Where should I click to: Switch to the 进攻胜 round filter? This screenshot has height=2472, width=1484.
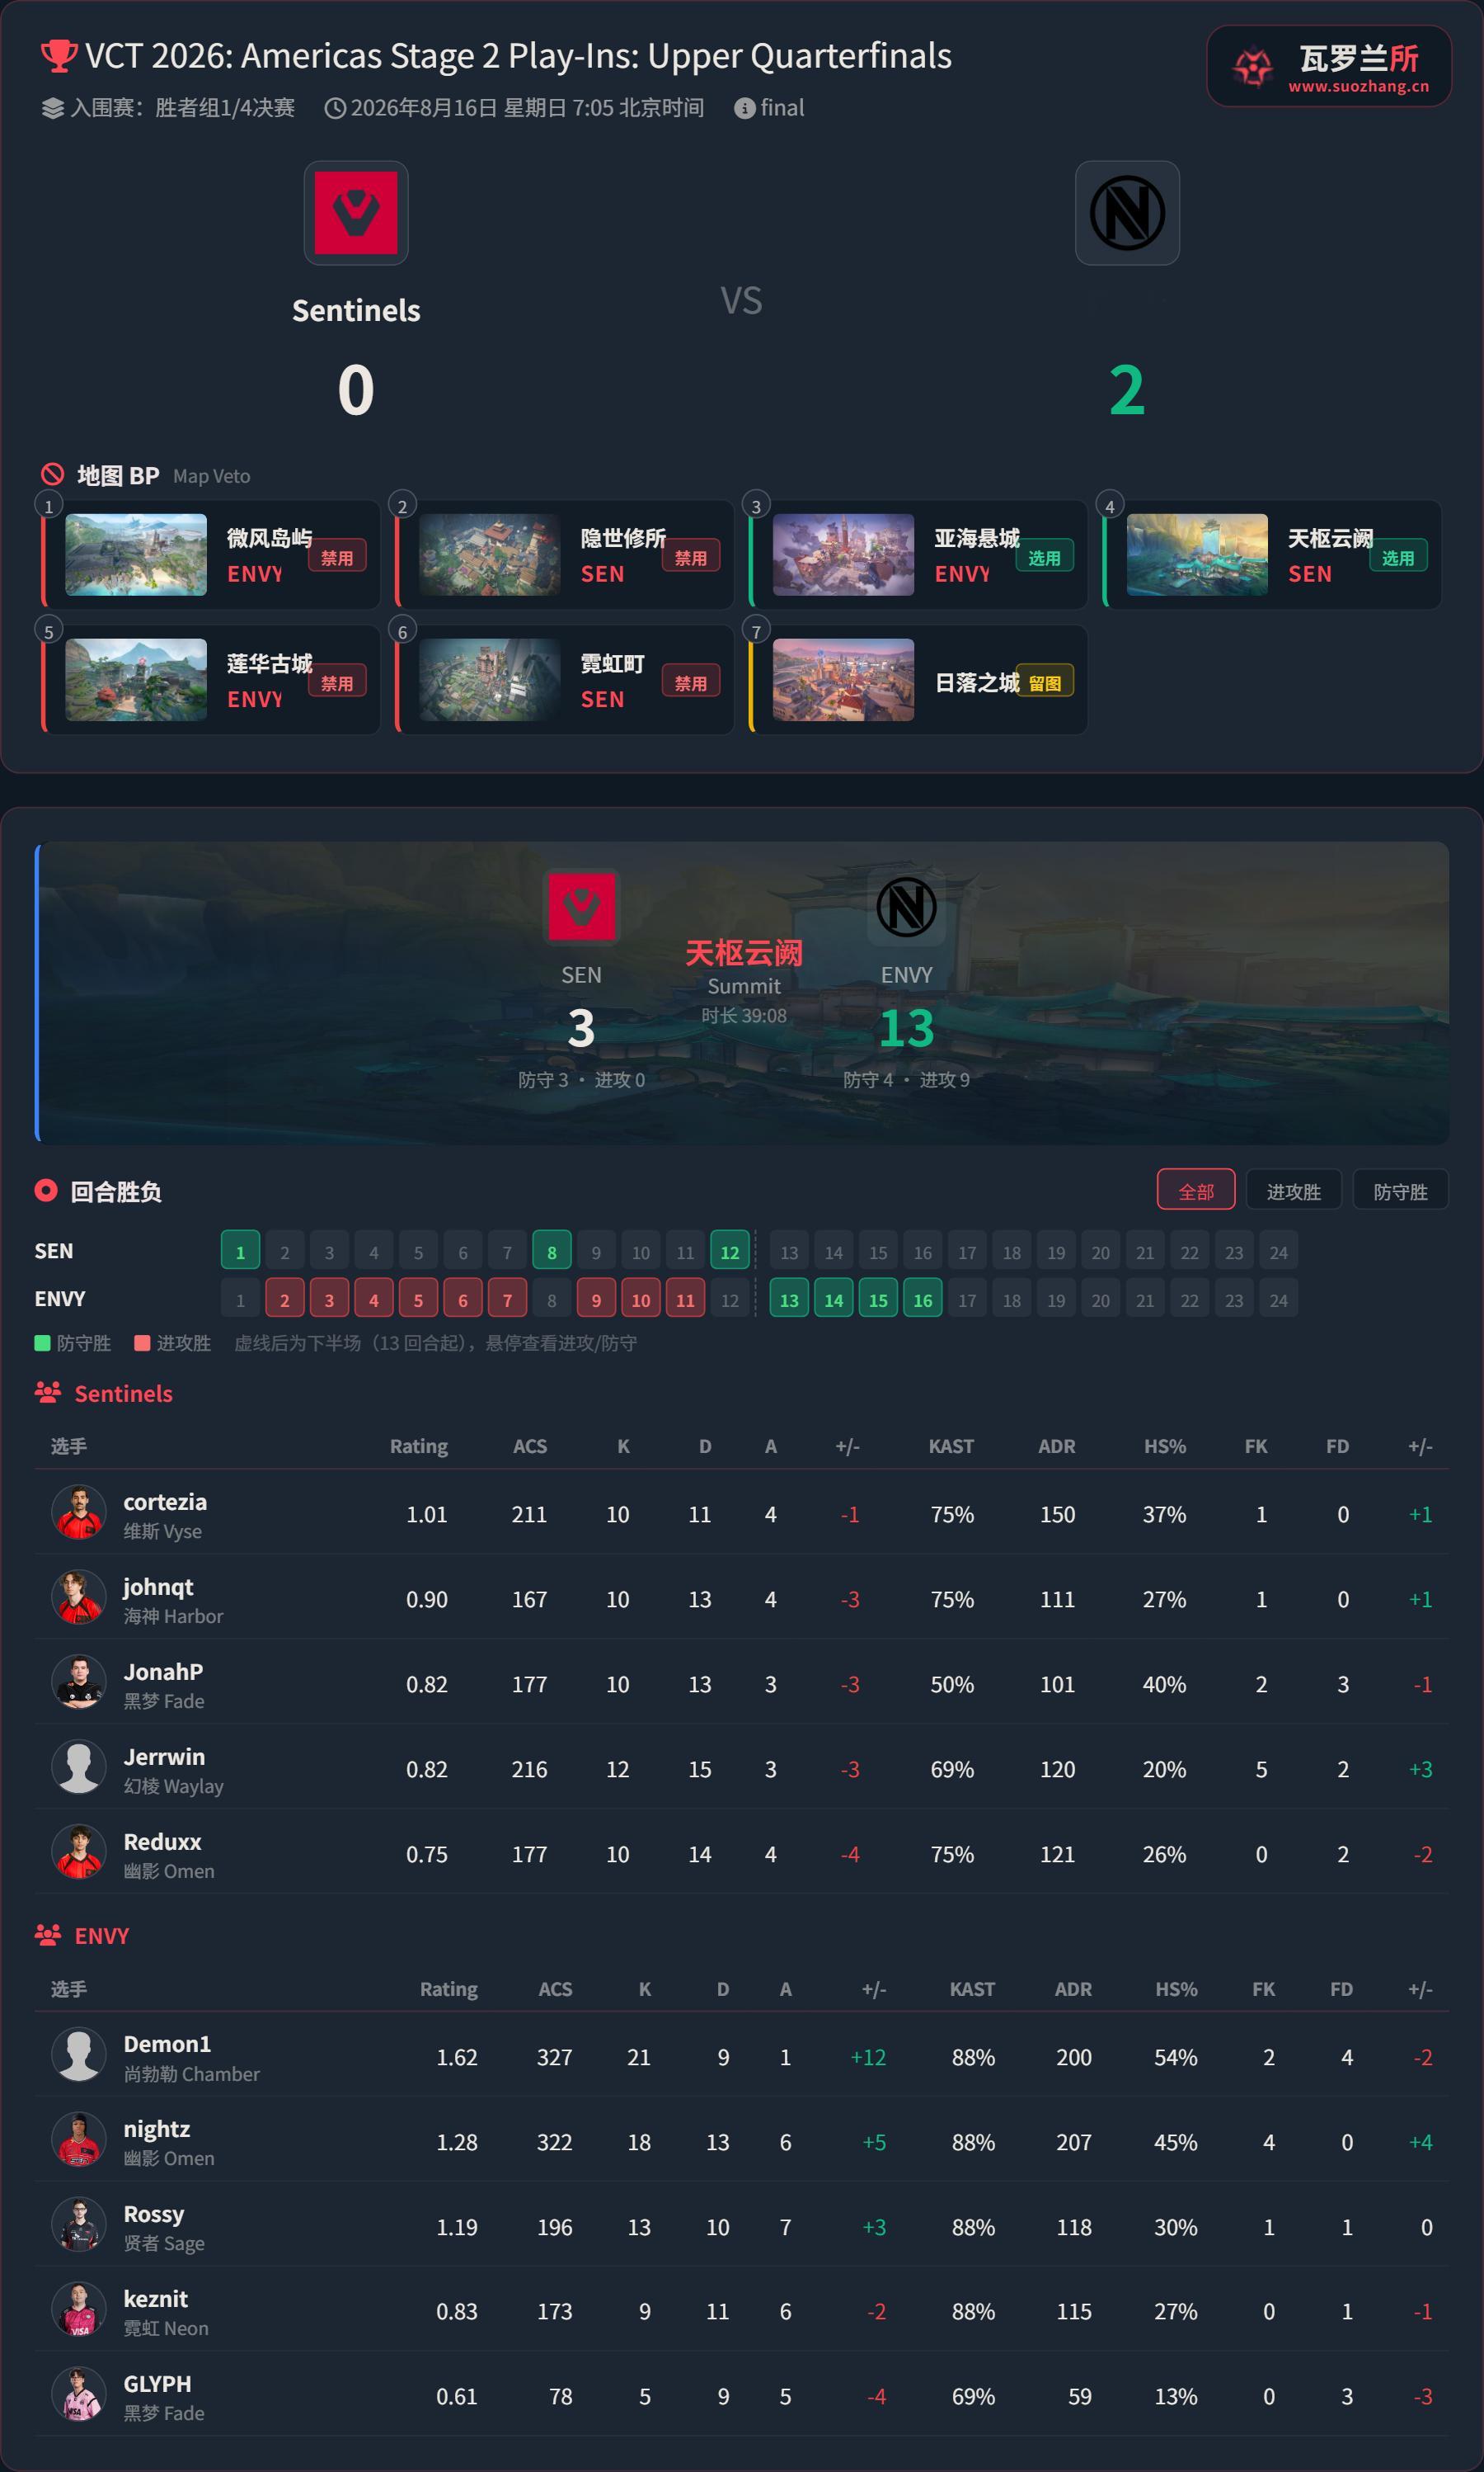point(1294,1190)
